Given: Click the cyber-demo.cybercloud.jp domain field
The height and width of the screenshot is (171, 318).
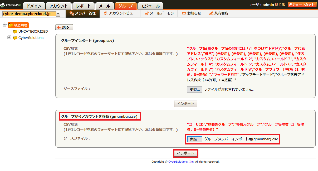Looking at the screenshot, I should [29, 14].
